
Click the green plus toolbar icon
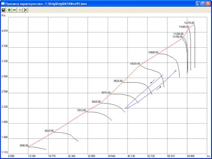click(x=9, y=10)
